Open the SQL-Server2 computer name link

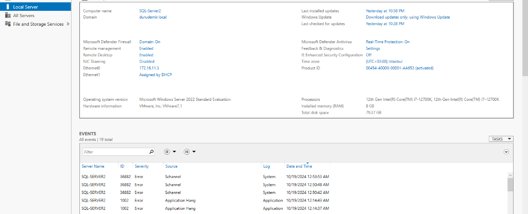click(149, 11)
